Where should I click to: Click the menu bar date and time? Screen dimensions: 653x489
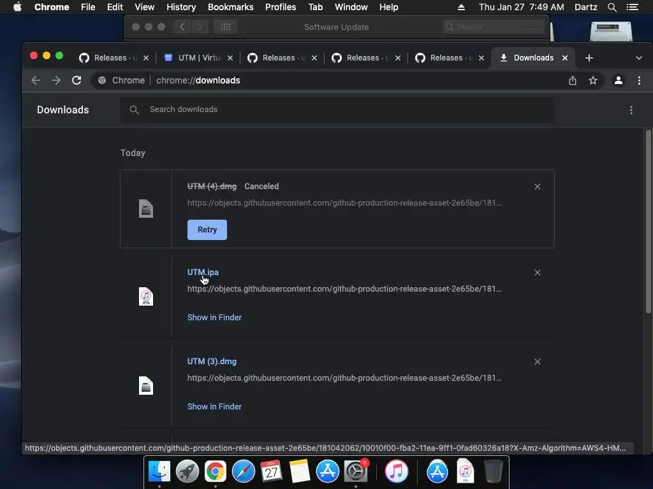522,7
